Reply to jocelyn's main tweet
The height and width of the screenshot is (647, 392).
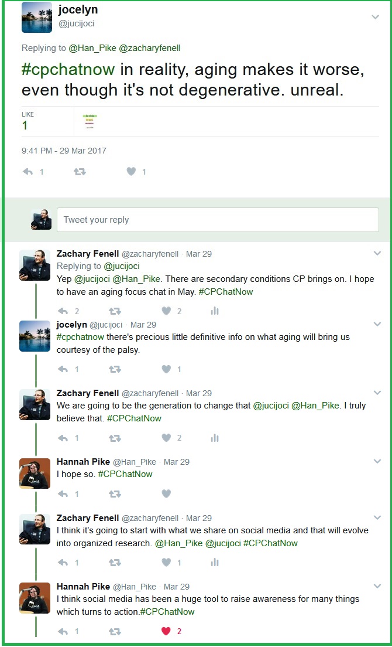coord(27,172)
